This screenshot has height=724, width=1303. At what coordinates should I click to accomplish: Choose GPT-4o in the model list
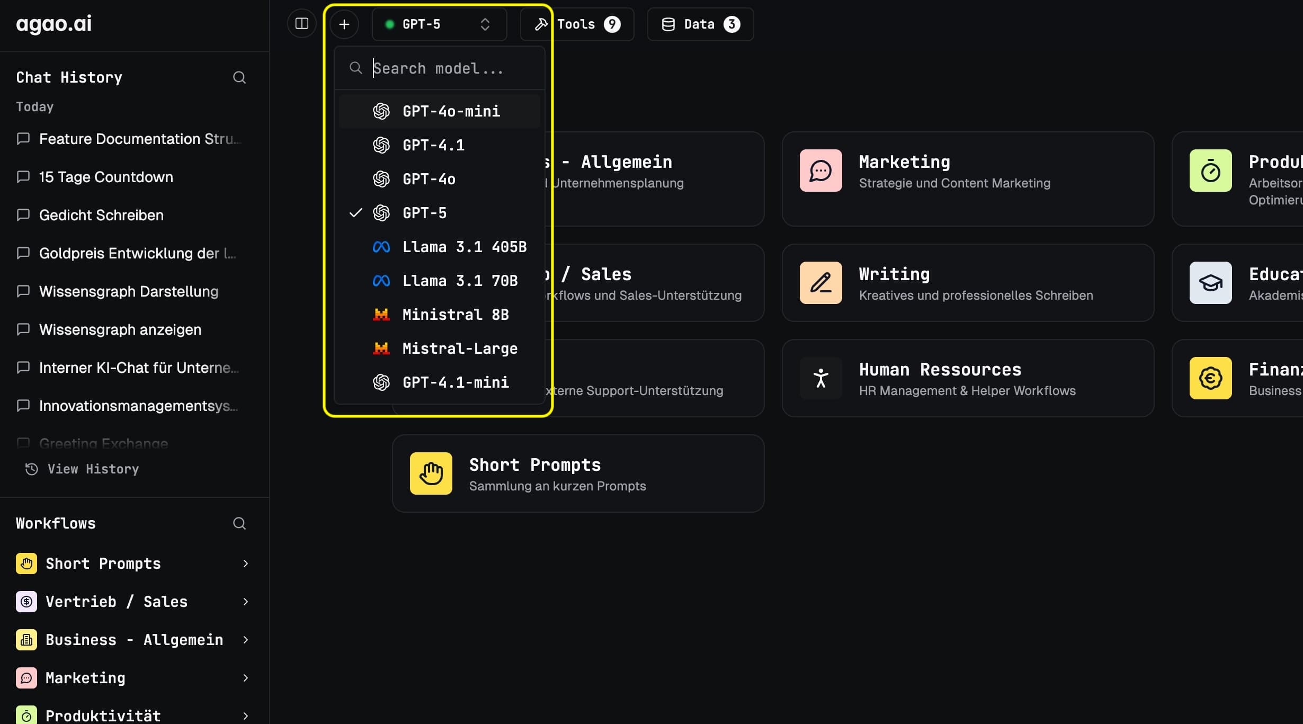click(x=439, y=179)
